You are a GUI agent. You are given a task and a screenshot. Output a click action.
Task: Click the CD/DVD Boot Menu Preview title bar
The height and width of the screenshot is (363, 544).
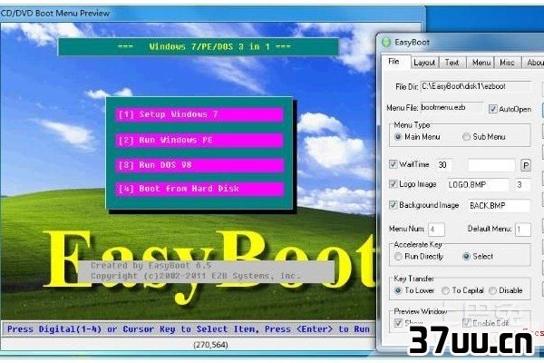211,14
